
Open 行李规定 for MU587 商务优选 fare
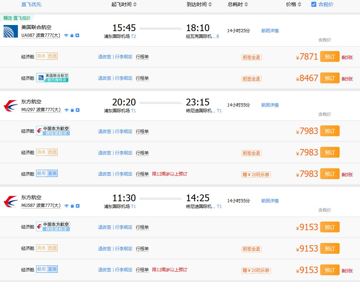pyautogui.click(x=123, y=248)
